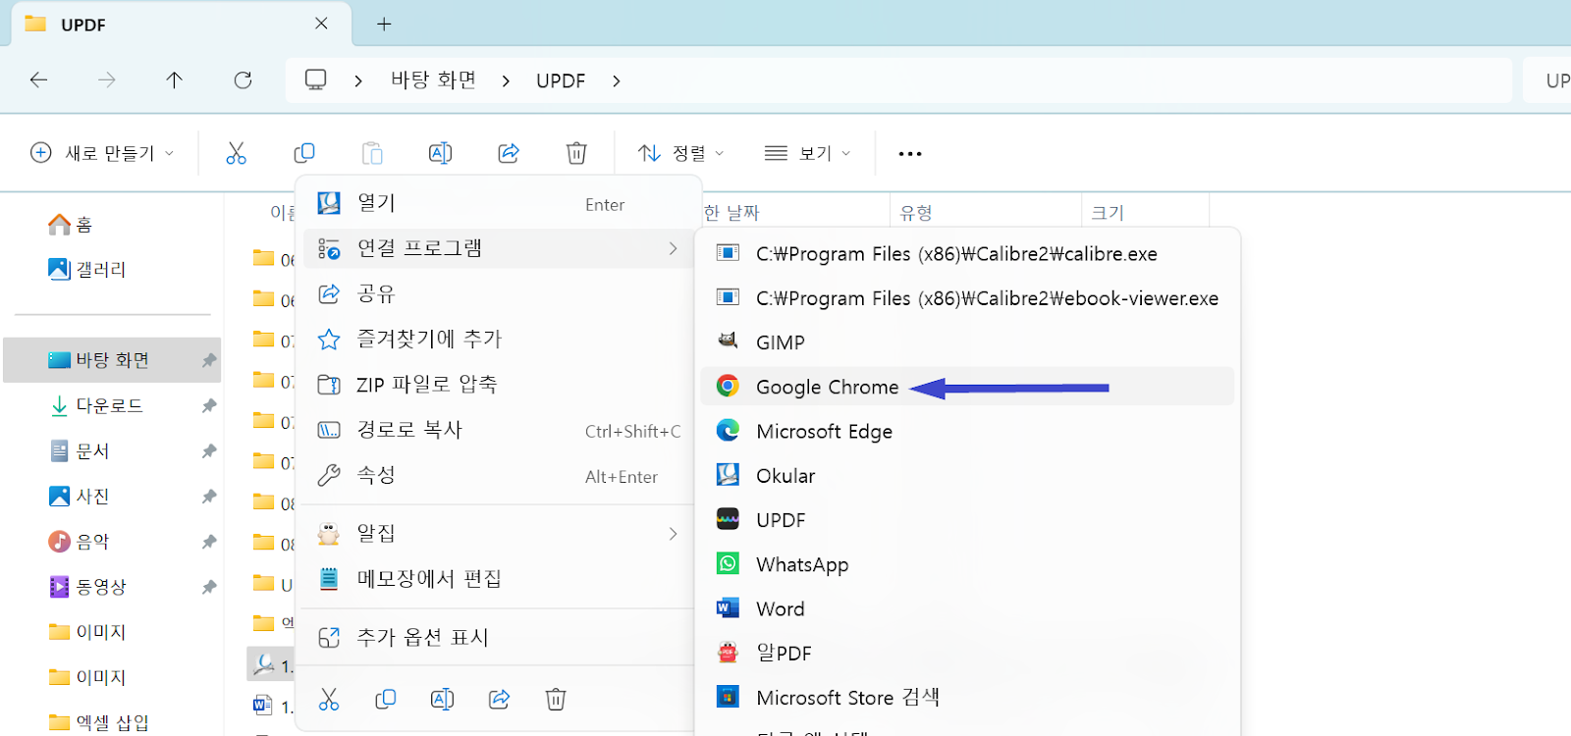Unpin 다운로드 using its pin icon
This screenshot has height=736, width=1571.
click(x=209, y=405)
